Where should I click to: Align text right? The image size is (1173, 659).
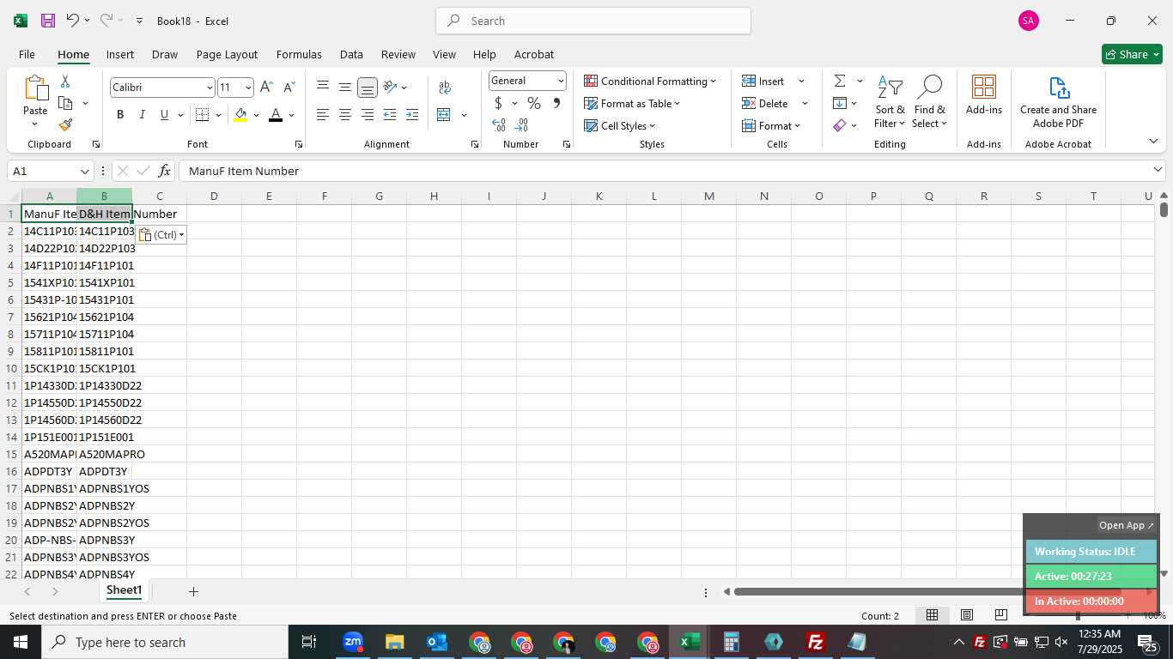[x=368, y=115]
